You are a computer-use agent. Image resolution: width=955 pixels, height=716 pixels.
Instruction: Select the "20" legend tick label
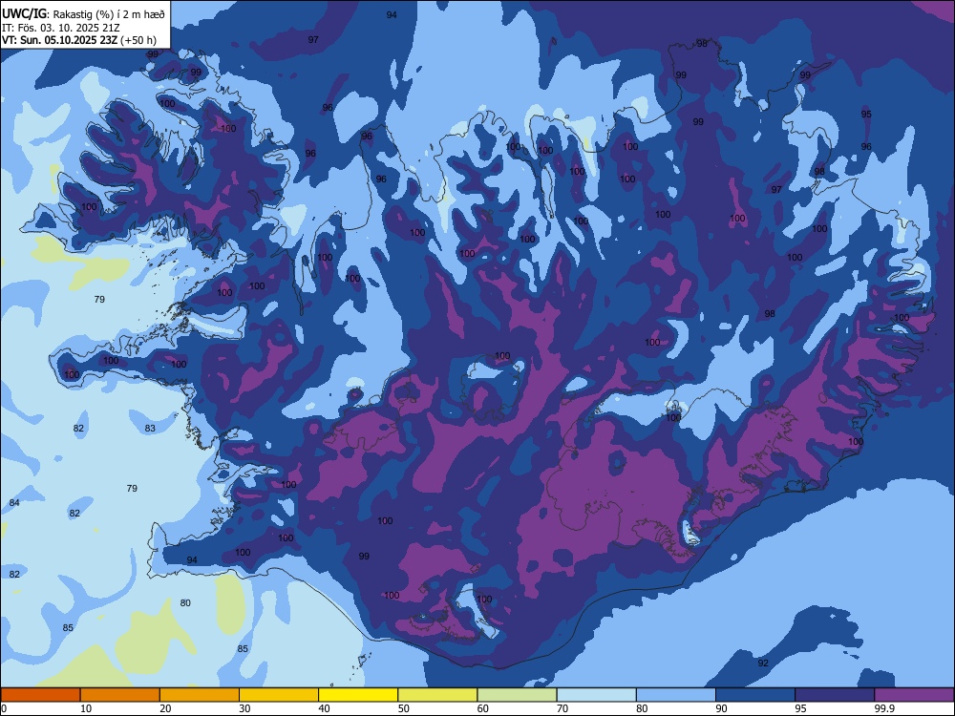[x=165, y=708]
